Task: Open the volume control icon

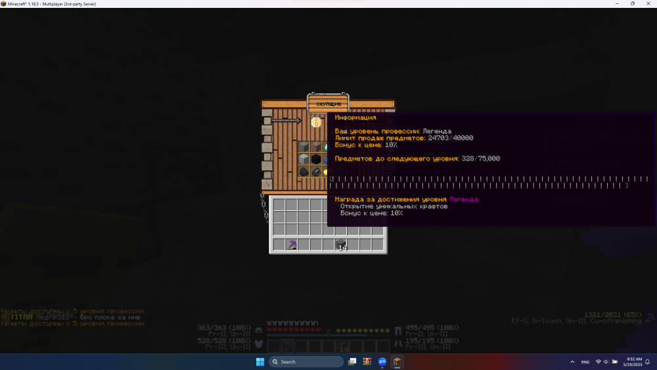Action: click(606, 361)
